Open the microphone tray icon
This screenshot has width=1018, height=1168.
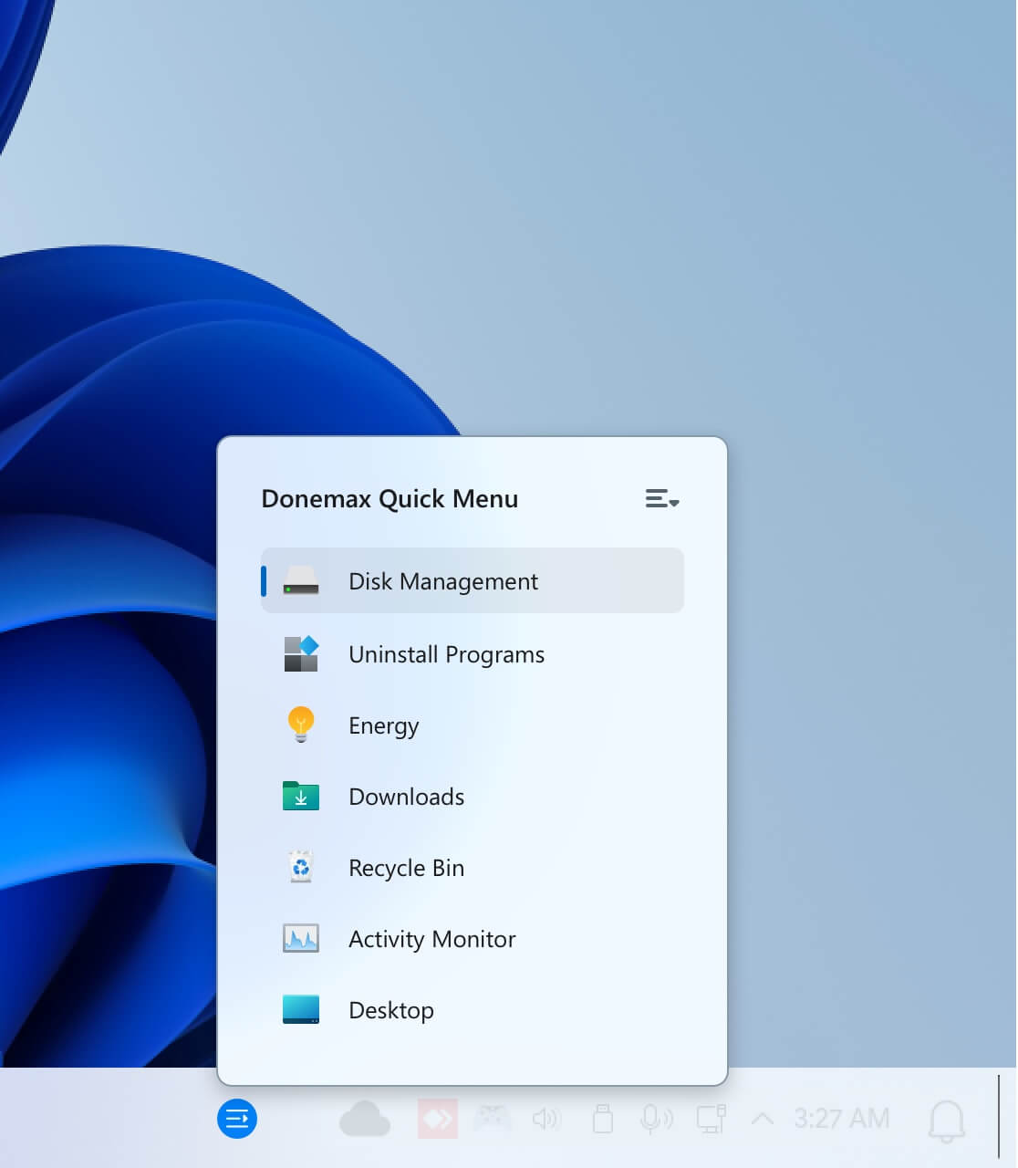click(656, 1119)
